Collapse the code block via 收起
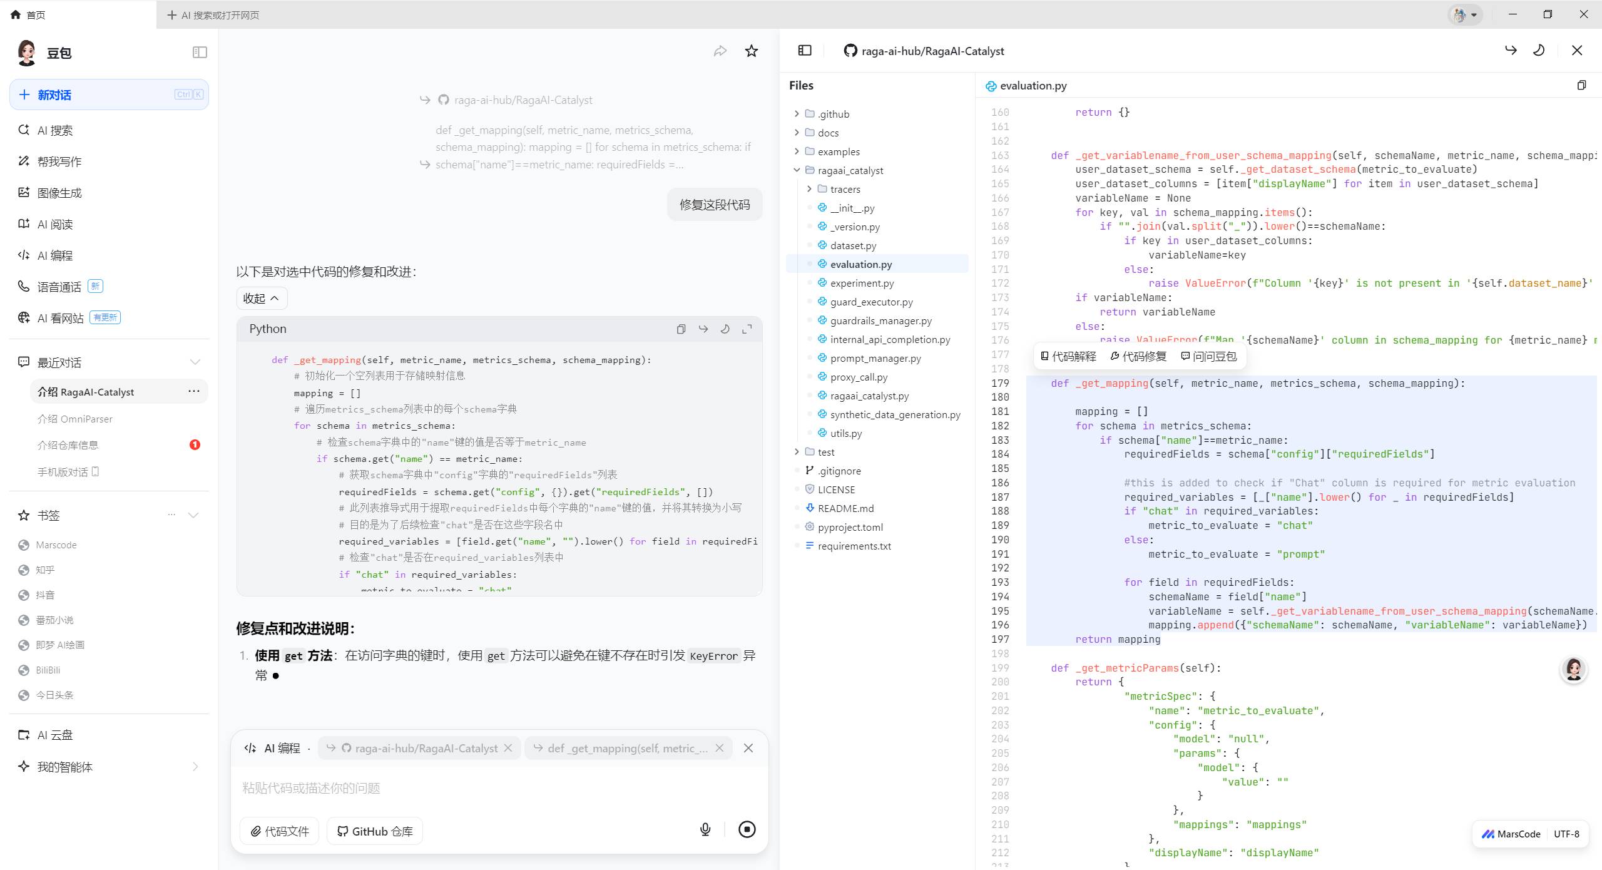 click(x=262, y=299)
